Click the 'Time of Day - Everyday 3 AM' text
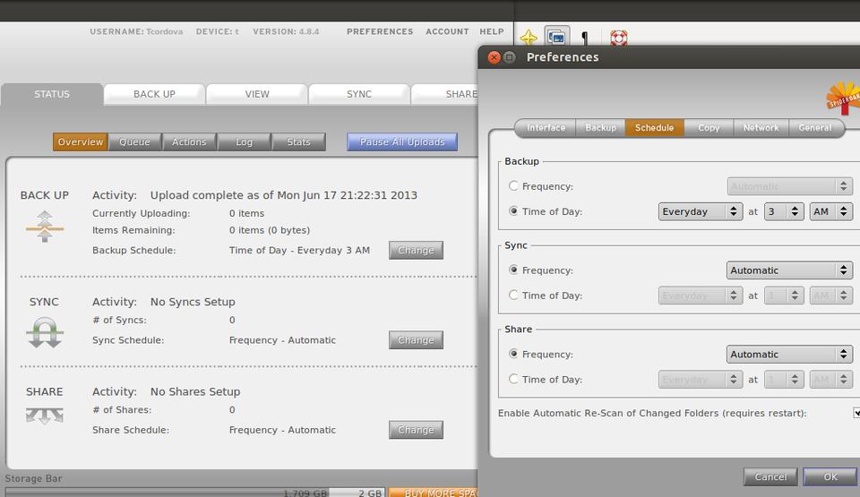The width and height of the screenshot is (860, 497). pos(299,250)
